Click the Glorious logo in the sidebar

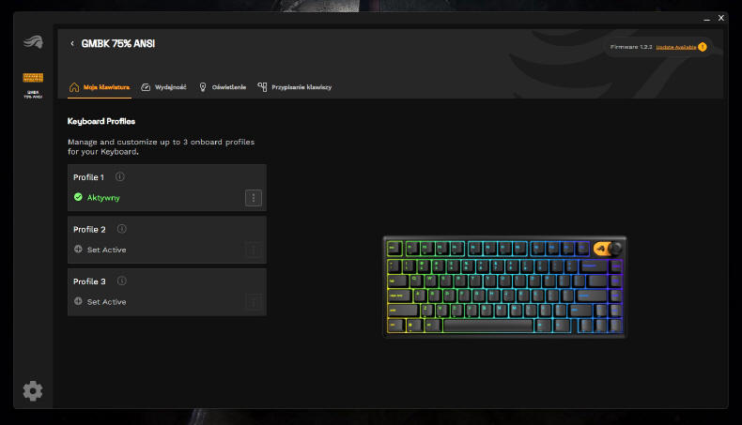pos(33,41)
